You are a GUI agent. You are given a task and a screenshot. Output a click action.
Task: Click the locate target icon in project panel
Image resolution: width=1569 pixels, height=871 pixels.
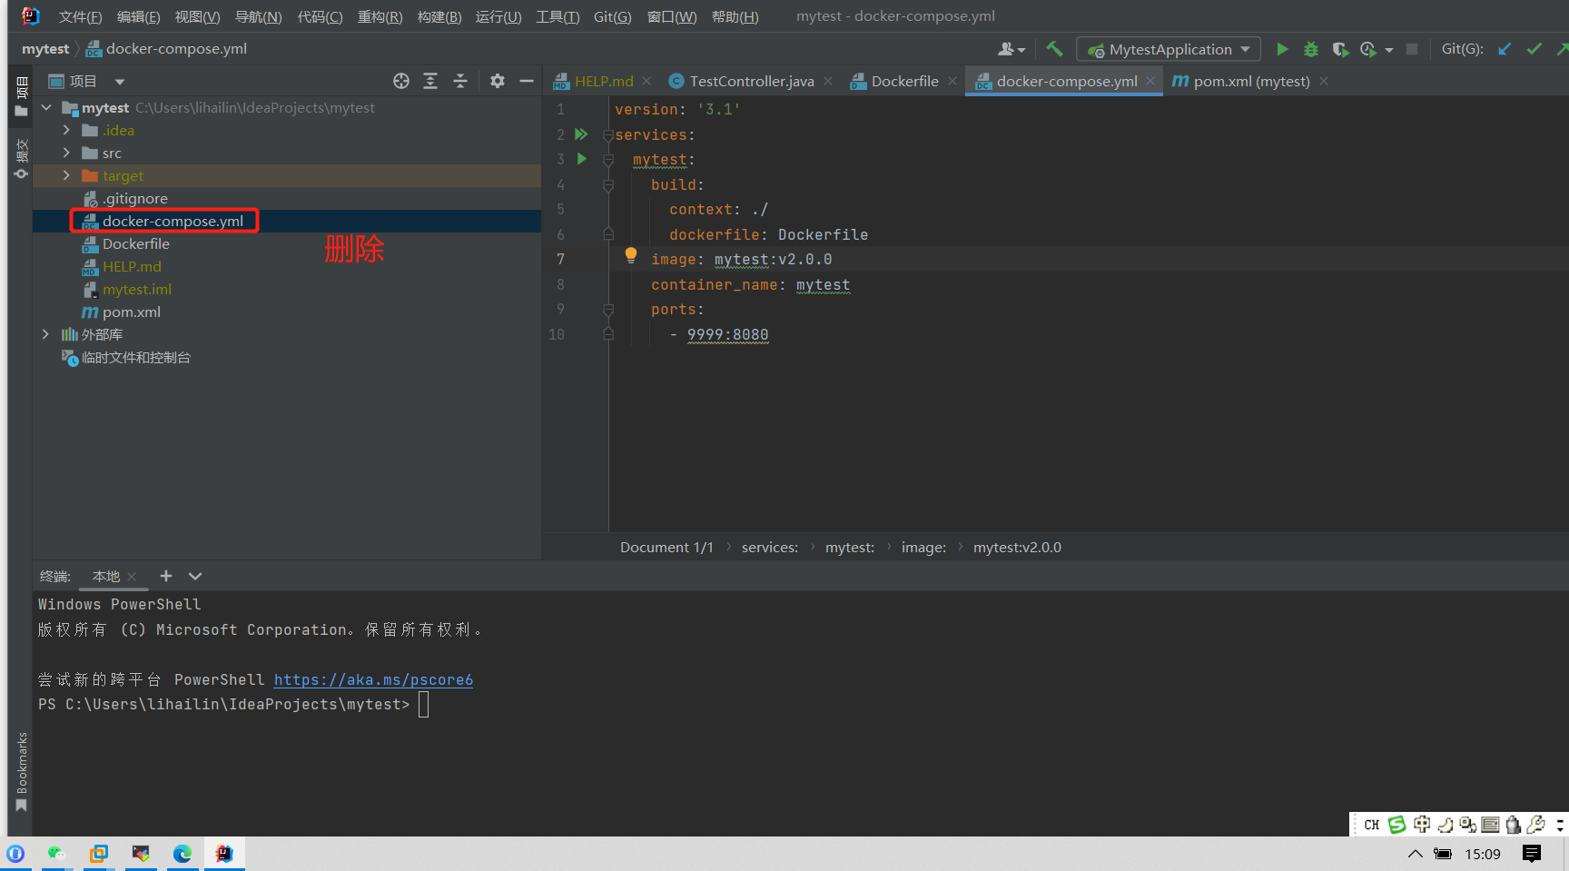coord(400,81)
